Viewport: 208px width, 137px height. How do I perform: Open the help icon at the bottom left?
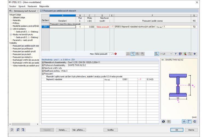12,130
